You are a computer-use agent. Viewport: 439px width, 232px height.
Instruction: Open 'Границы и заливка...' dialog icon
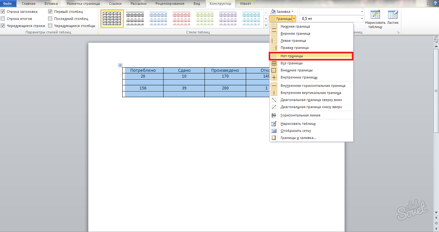[x=274, y=138]
